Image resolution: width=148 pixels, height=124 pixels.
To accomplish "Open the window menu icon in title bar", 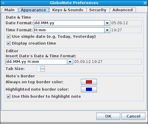I will [3, 3].
